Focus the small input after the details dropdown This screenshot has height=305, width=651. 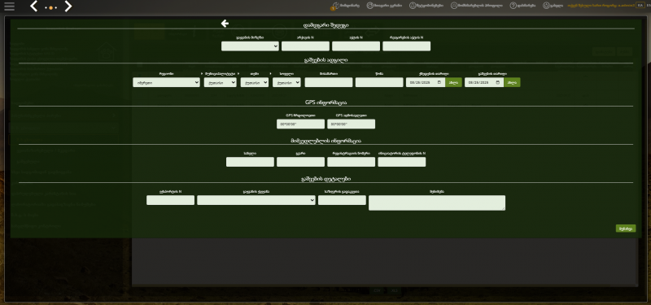[342, 200]
